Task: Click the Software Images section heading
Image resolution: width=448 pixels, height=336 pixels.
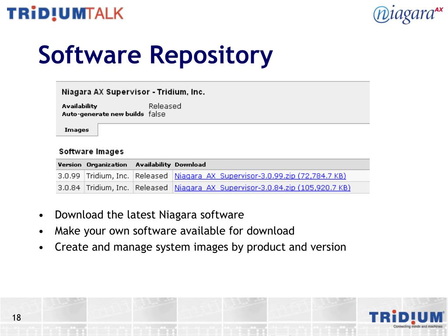Action: 91,152
